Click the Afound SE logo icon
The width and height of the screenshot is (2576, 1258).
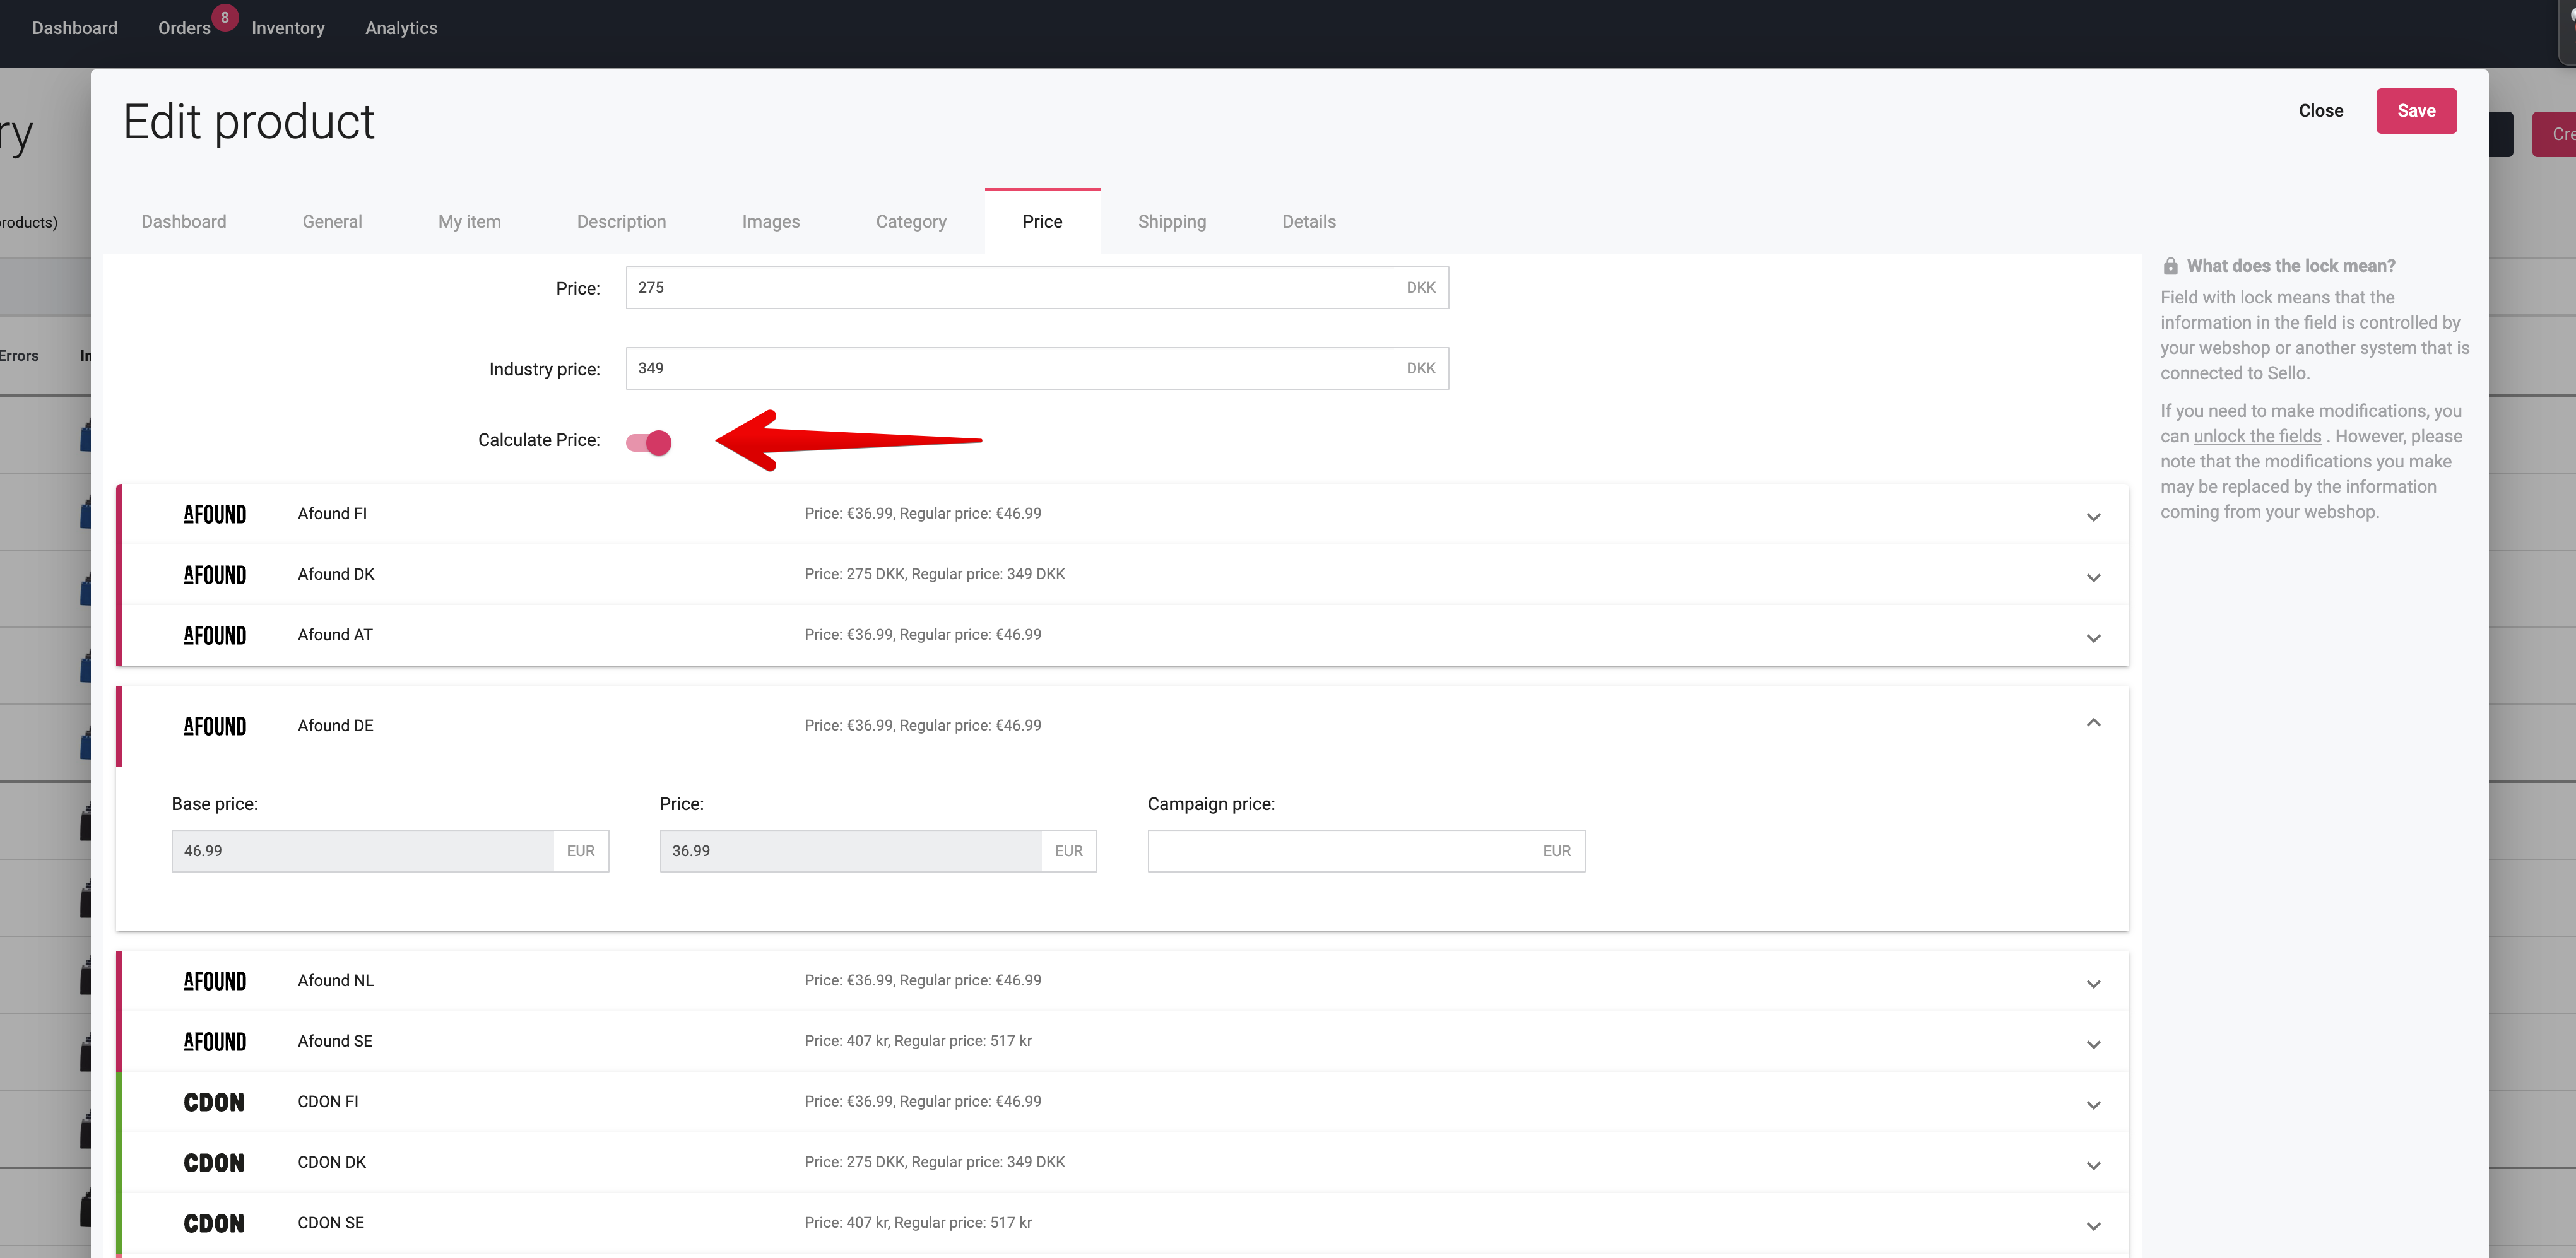click(x=215, y=1042)
